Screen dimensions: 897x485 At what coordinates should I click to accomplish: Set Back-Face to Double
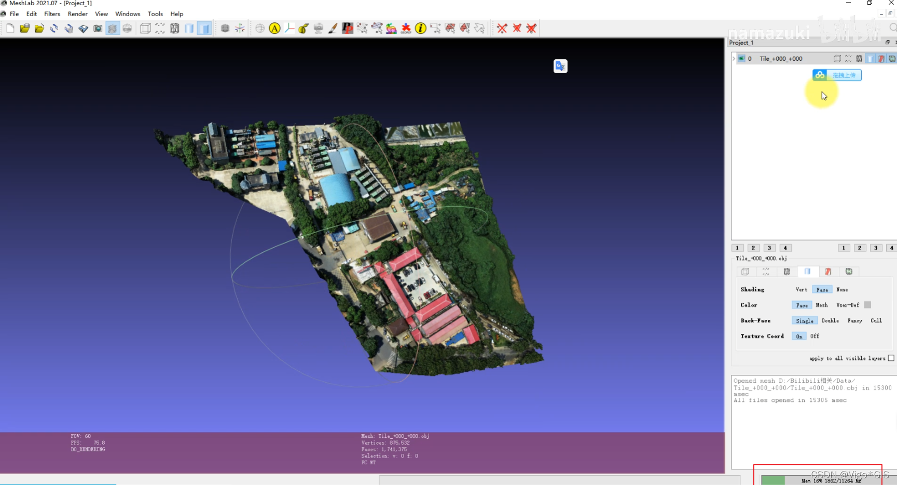[830, 321]
